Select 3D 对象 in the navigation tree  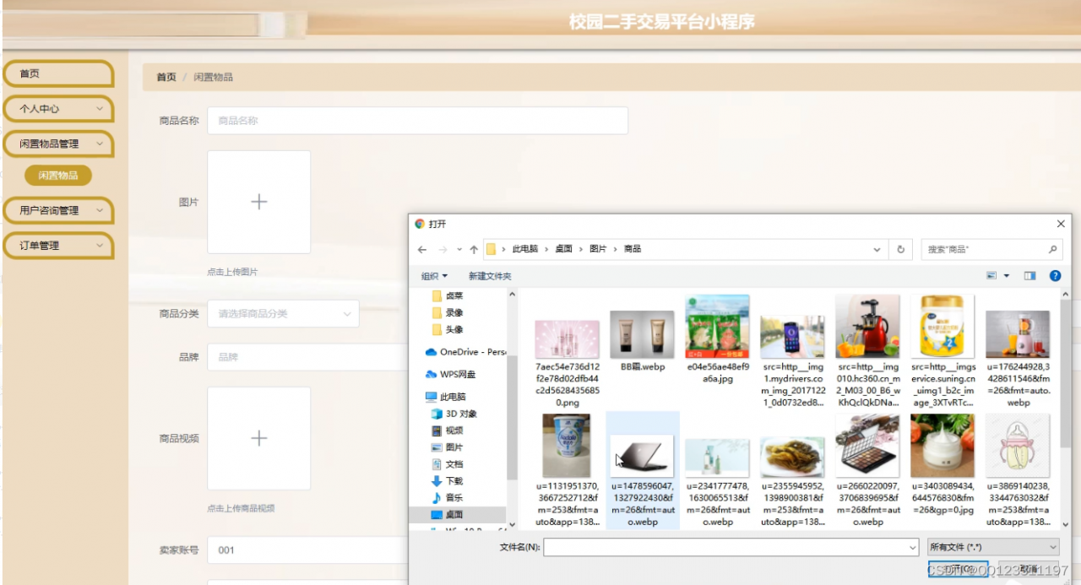point(454,414)
